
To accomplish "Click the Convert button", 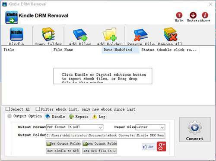I will tap(195, 130).
